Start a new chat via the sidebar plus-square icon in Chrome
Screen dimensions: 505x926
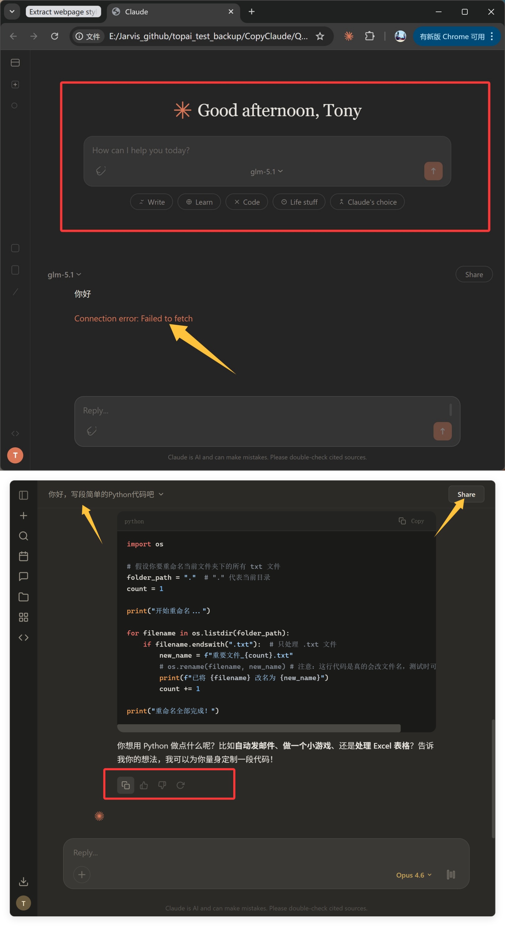(15, 85)
